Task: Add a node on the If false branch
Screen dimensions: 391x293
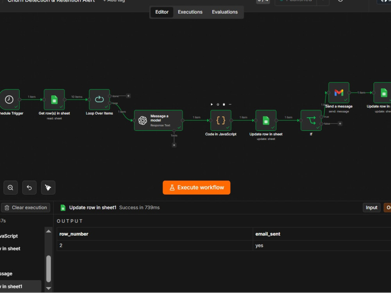Action: tap(340, 123)
